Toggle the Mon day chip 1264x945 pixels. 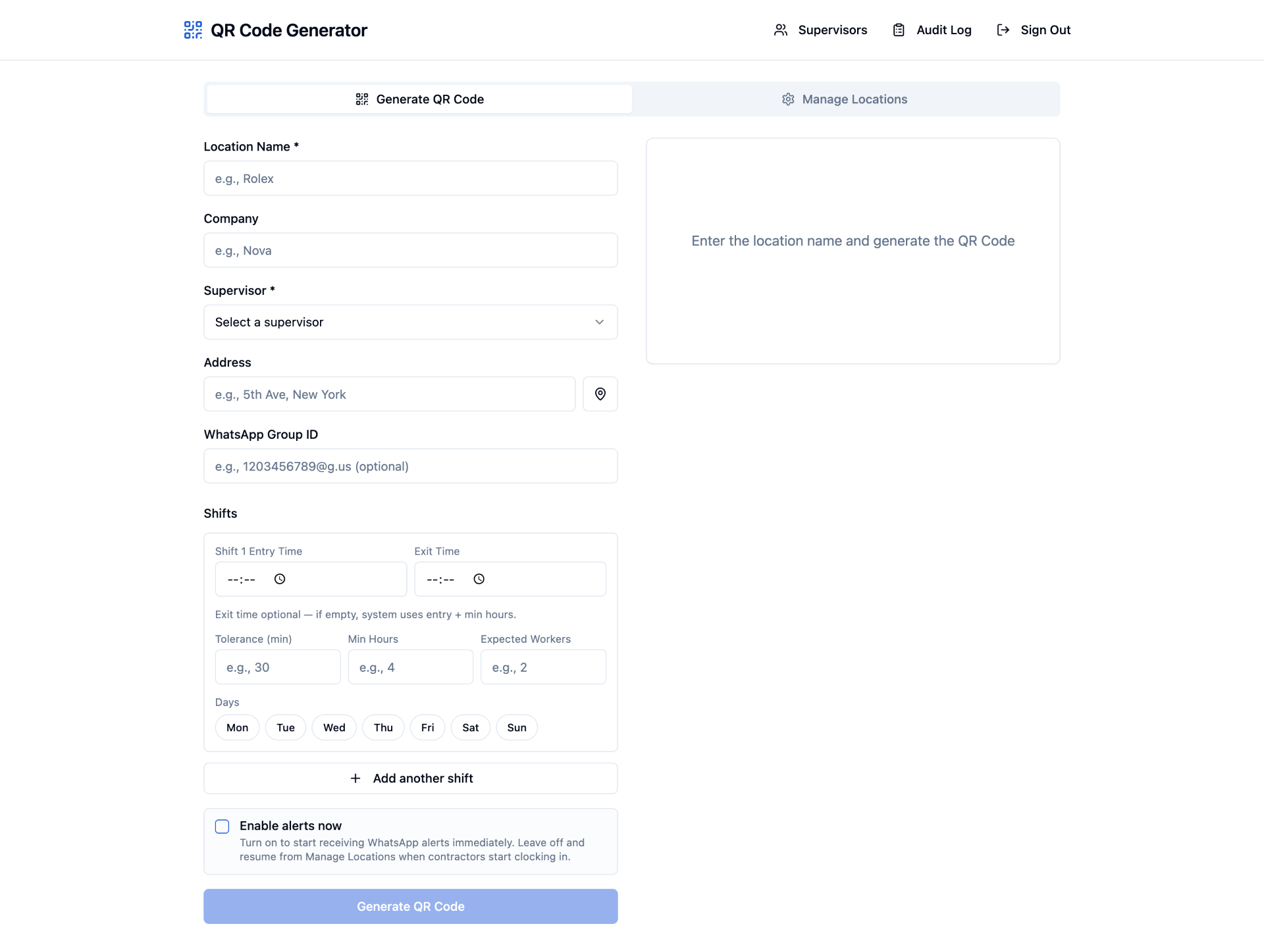[x=238, y=728]
